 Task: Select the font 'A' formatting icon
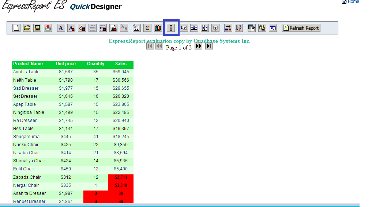click(61, 28)
